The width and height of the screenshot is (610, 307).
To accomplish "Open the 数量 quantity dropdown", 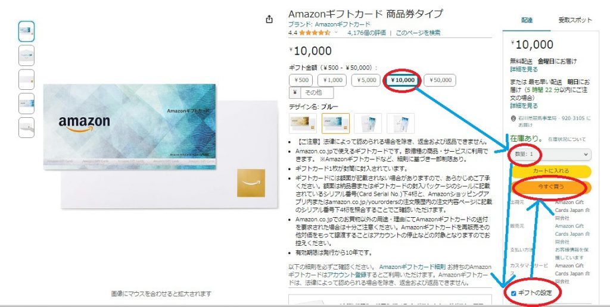I will (551, 154).
